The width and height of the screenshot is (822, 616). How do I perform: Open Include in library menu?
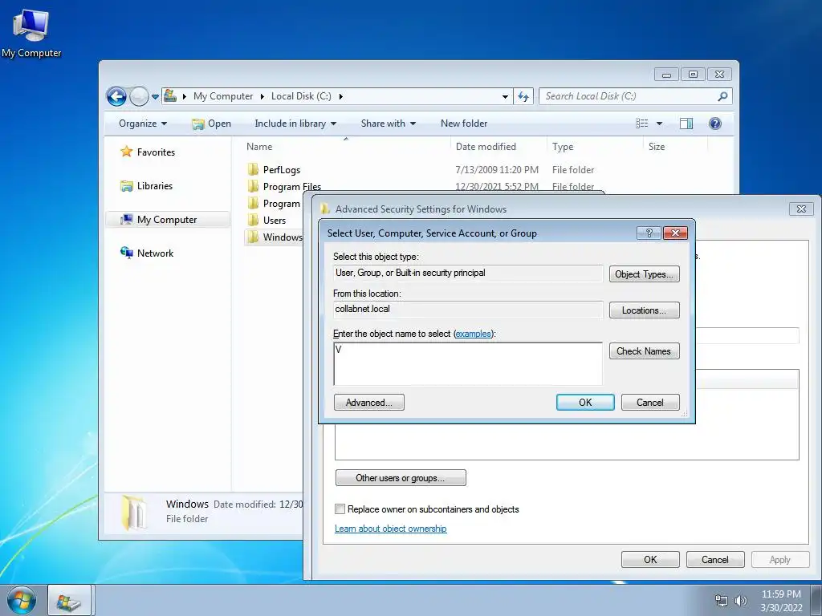click(295, 124)
